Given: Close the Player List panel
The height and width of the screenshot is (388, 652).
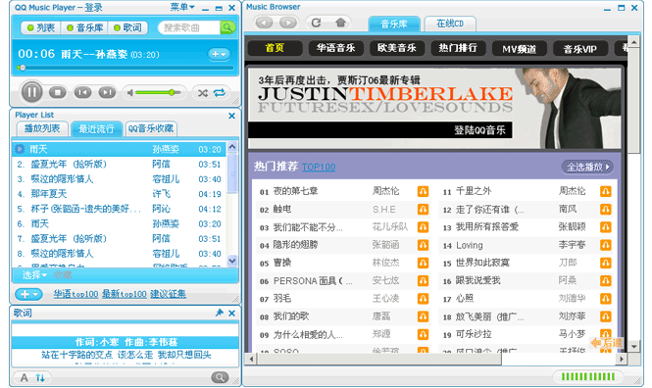Looking at the screenshot, I should [x=232, y=116].
